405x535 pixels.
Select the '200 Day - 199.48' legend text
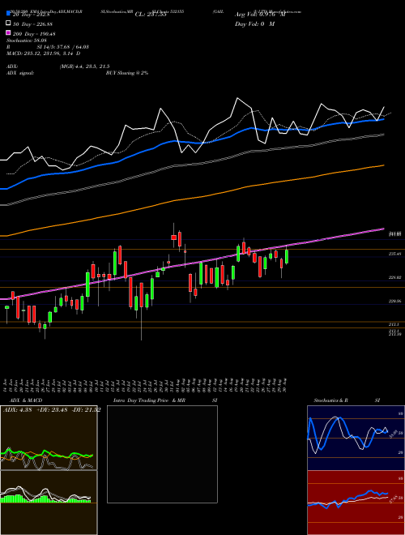[x=34, y=34]
